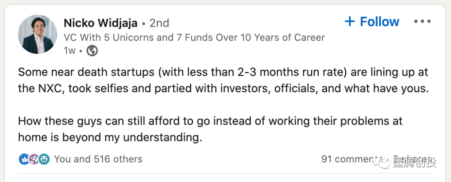Open the 'You and 516 others' reactions list

coord(98,159)
